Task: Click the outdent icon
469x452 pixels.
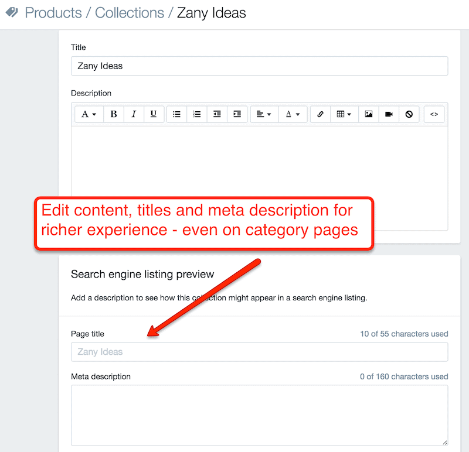Action: point(217,114)
